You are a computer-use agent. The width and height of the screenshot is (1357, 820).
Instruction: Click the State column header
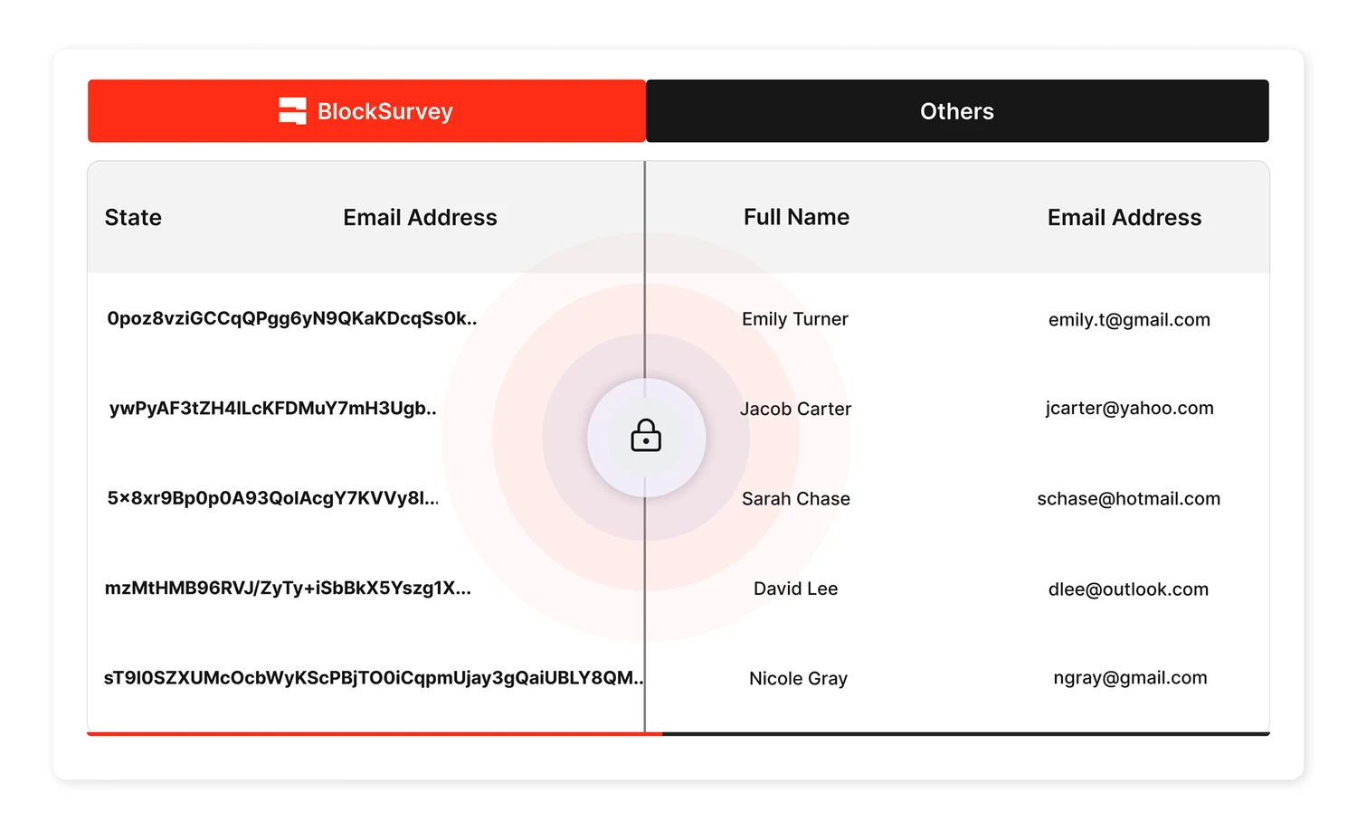pyautogui.click(x=133, y=218)
